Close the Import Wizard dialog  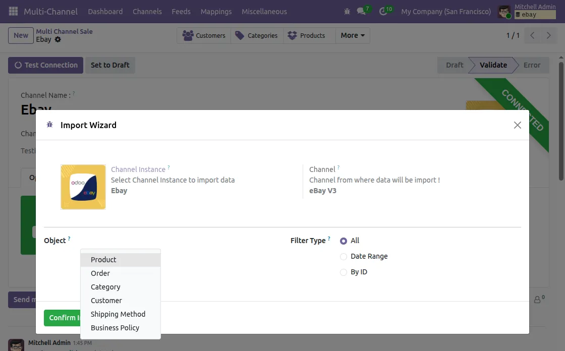(x=518, y=125)
